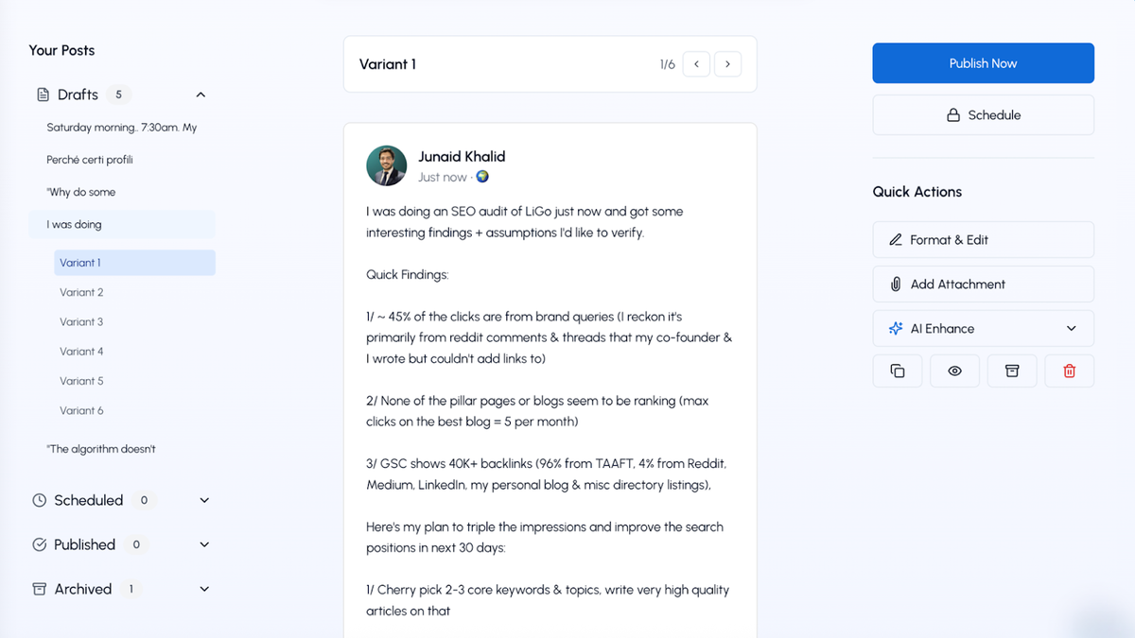1135x638 pixels.
Task: Click the red trash delete icon
Action: 1070,371
